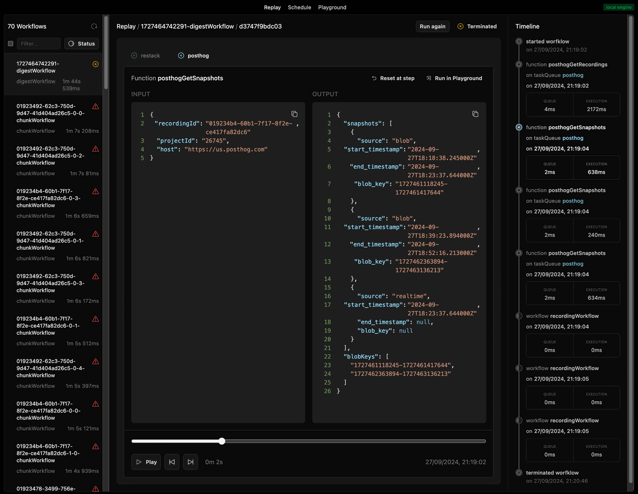Image resolution: width=638 pixels, height=494 pixels.
Task: Click the Run again button
Action: point(433,26)
